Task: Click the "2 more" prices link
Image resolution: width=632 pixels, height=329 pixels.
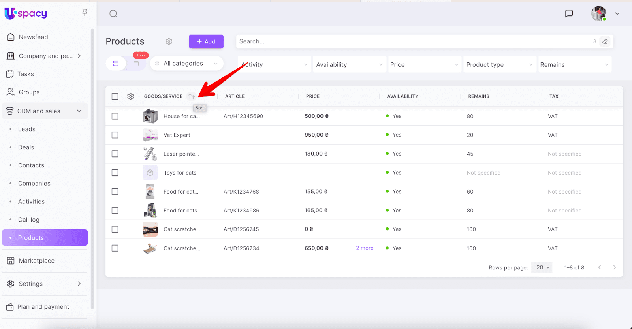Action: click(x=365, y=248)
